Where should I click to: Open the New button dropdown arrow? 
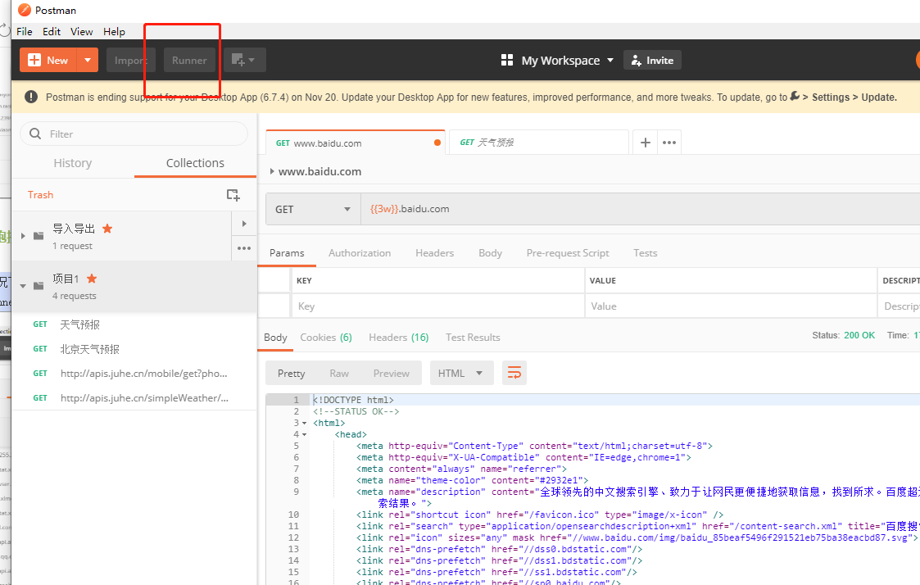(x=88, y=60)
